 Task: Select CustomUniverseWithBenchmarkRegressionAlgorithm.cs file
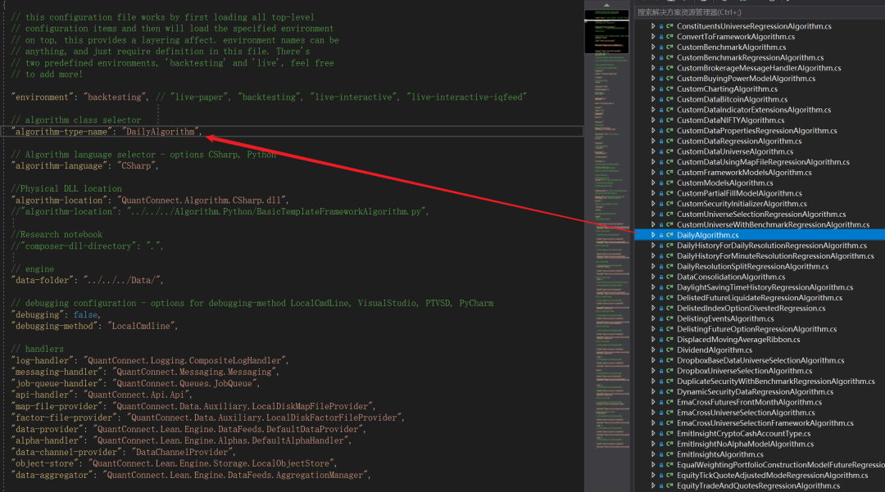click(x=774, y=225)
